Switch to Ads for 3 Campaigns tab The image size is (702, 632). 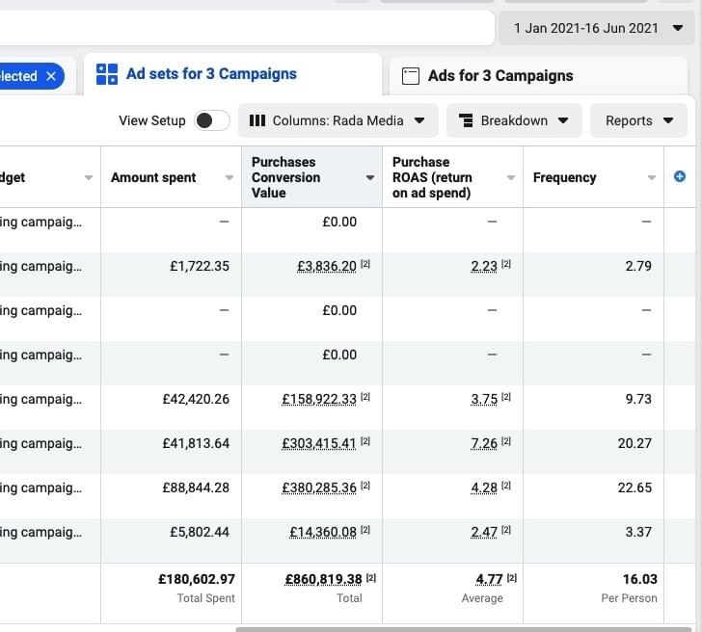point(500,76)
